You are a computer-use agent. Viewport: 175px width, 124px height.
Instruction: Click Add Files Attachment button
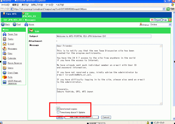(82, 117)
